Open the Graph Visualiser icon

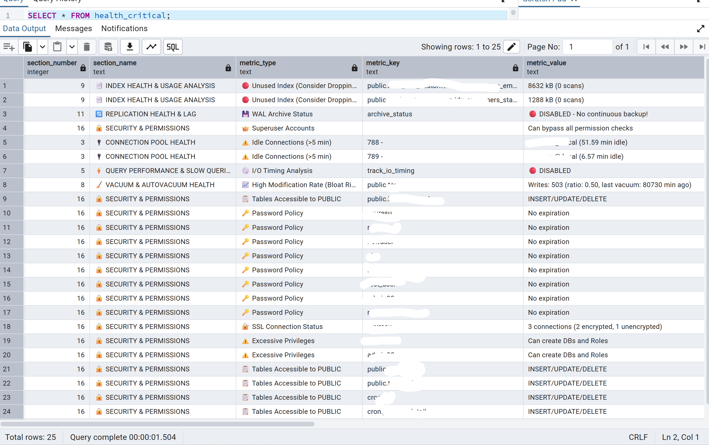click(x=151, y=47)
